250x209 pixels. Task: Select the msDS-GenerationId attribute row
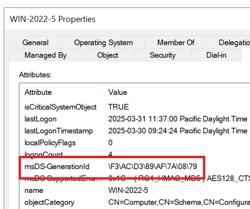135,167
